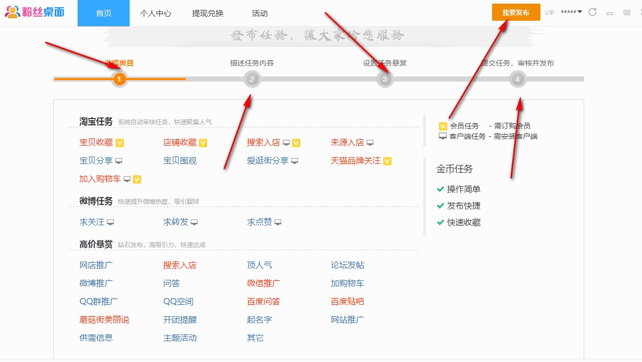Click the monitor icon beside 求转发
The width and height of the screenshot is (642, 362).
(x=194, y=223)
